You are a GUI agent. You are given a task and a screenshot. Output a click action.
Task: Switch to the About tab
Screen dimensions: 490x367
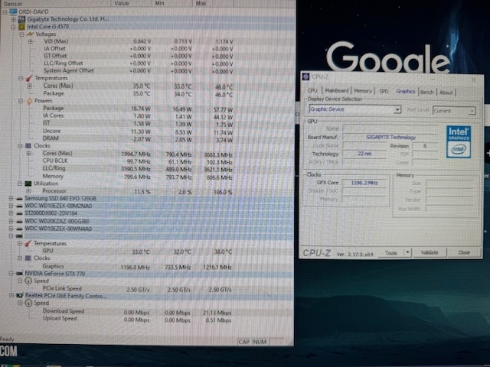[446, 93]
